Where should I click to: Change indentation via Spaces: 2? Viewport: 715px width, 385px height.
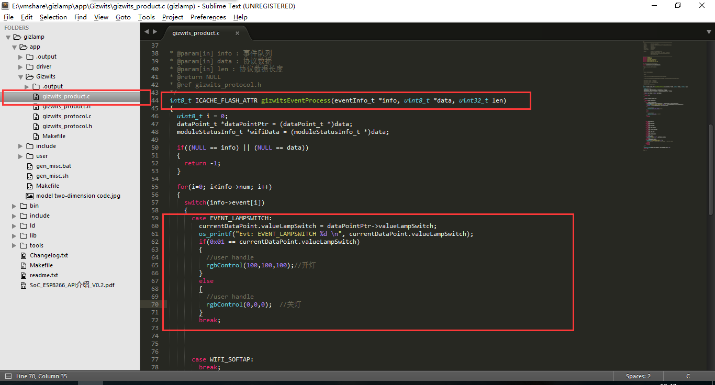[638, 376]
